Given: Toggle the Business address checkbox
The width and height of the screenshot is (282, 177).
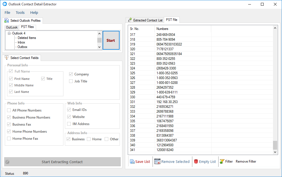Looking at the screenshot, I should pyautogui.click(x=68, y=139).
